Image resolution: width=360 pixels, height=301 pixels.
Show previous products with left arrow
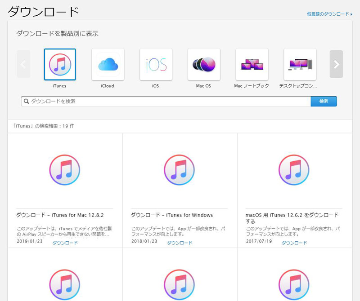(23, 64)
